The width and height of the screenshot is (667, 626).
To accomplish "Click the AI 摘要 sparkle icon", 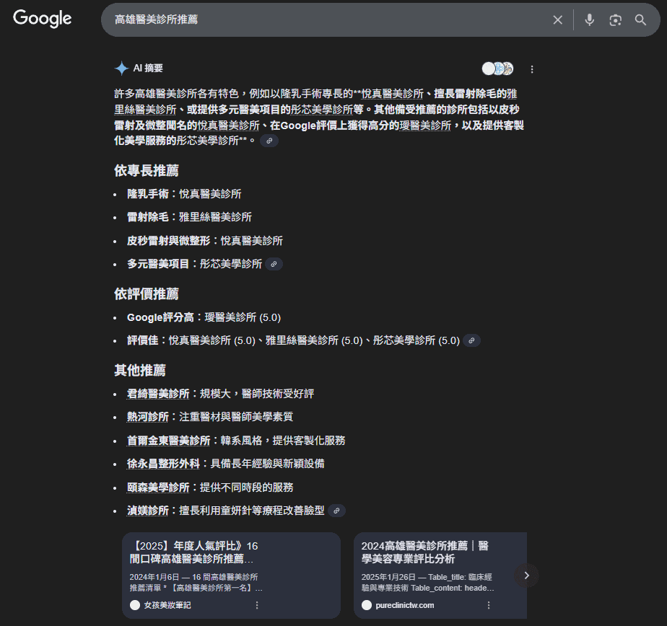I will [122, 68].
